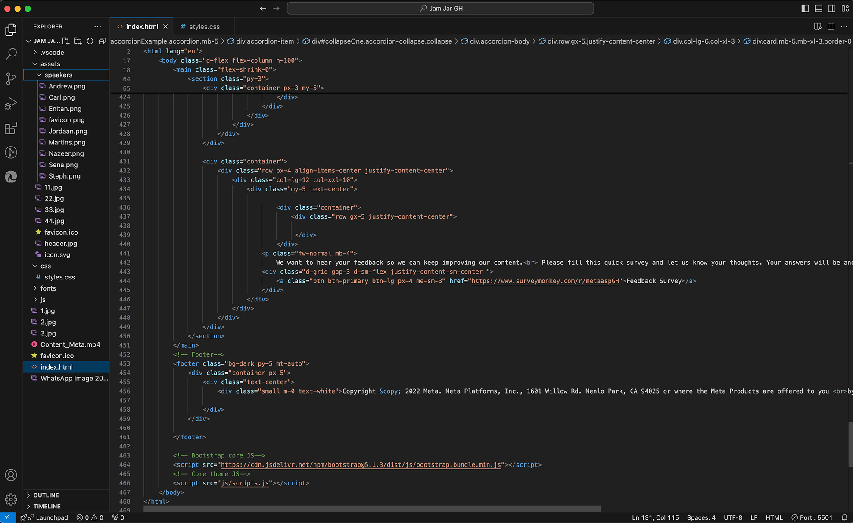The height and width of the screenshot is (523, 853).
Task: Open Andrew.png in speakers folder
Action: click(x=67, y=86)
